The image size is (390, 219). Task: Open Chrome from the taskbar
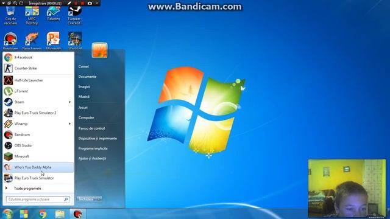pyautogui.click(x=43, y=214)
